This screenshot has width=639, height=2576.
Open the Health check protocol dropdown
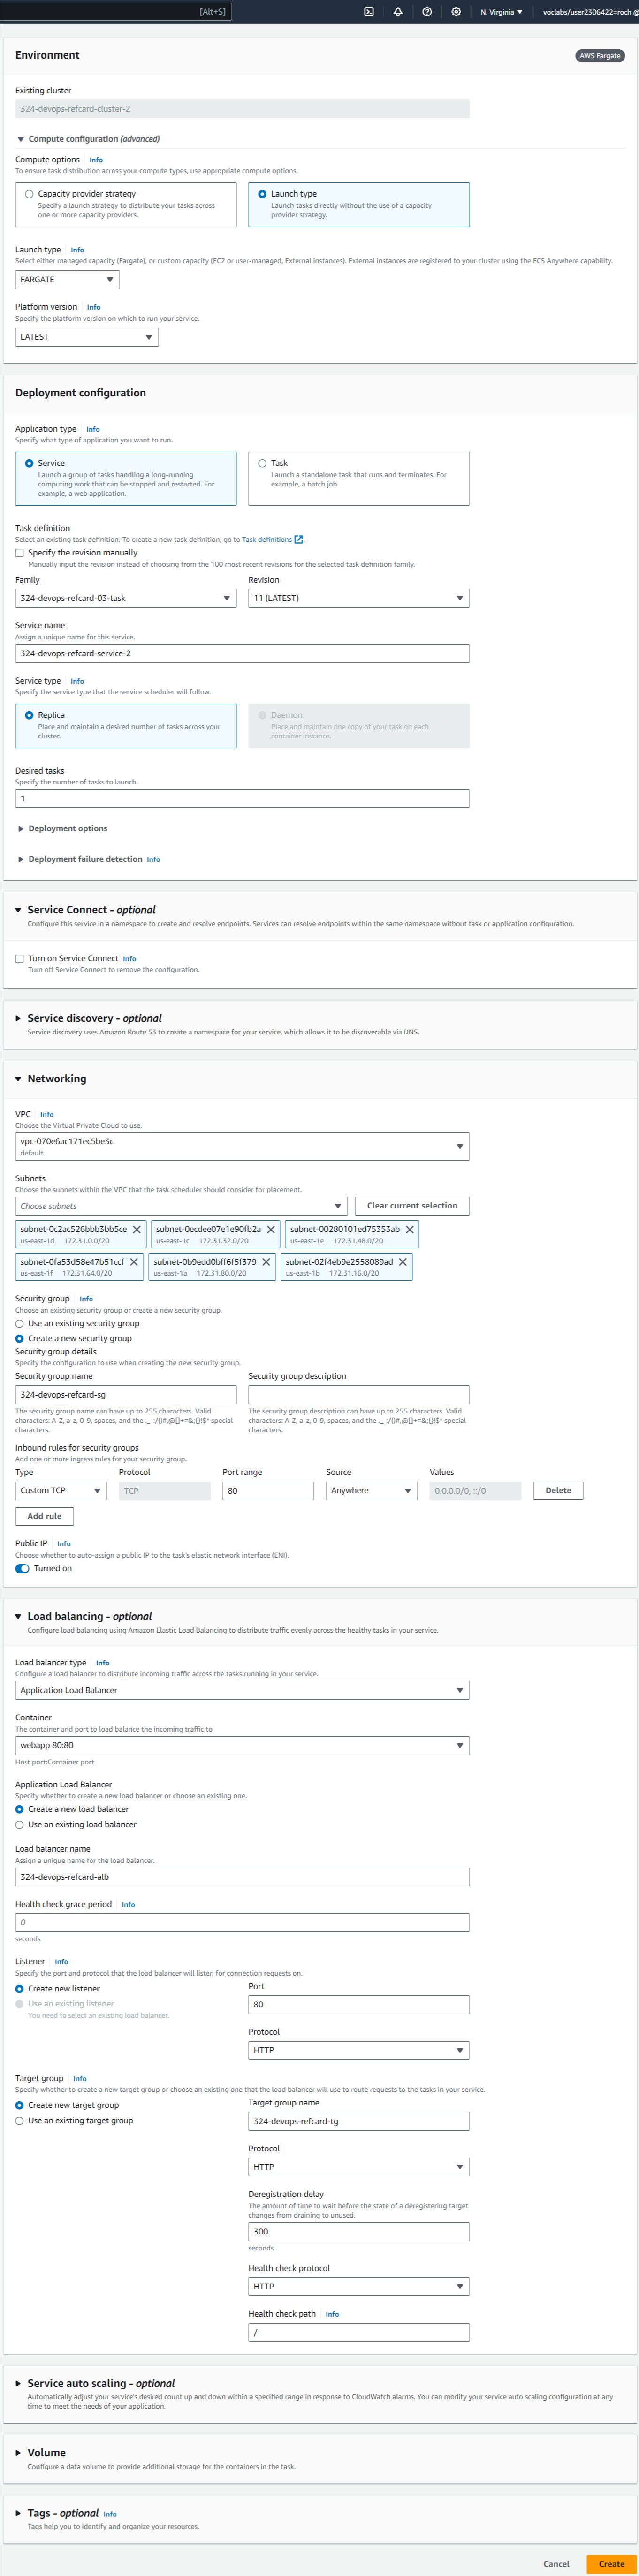pyautogui.click(x=359, y=2286)
